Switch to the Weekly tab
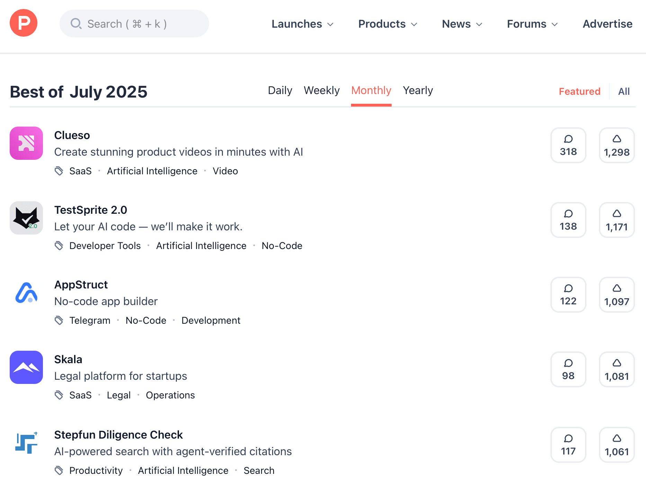The height and width of the screenshot is (487, 646). click(x=322, y=90)
